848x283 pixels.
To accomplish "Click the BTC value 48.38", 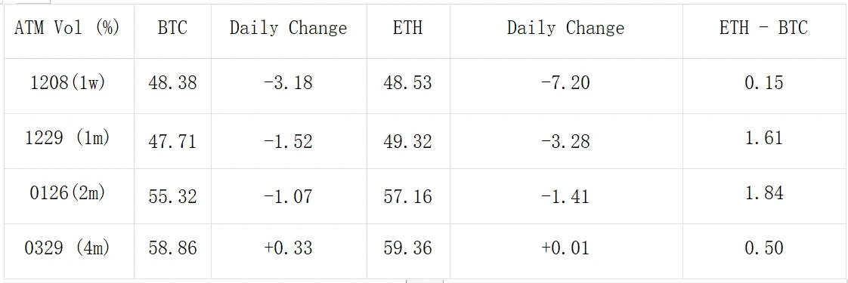I will click(172, 82).
